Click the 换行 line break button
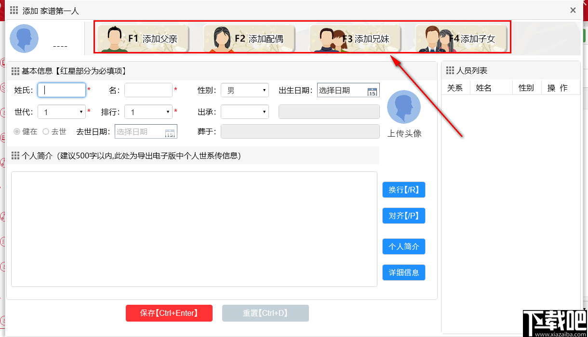The image size is (588, 337). (404, 190)
